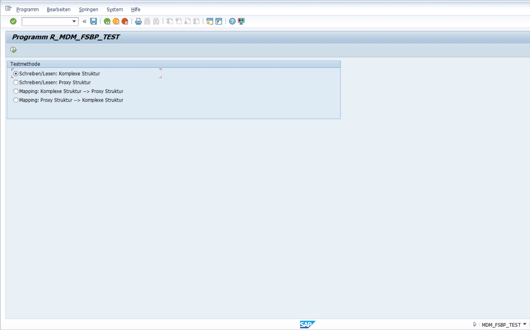Viewport: 530px width, 330px height.
Task: Expand status bar with triangle arrow
Action: [x=475, y=325]
